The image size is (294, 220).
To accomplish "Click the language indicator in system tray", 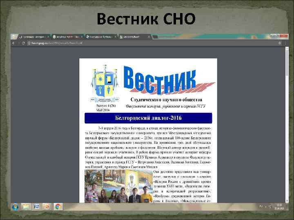I will pos(261,207).
